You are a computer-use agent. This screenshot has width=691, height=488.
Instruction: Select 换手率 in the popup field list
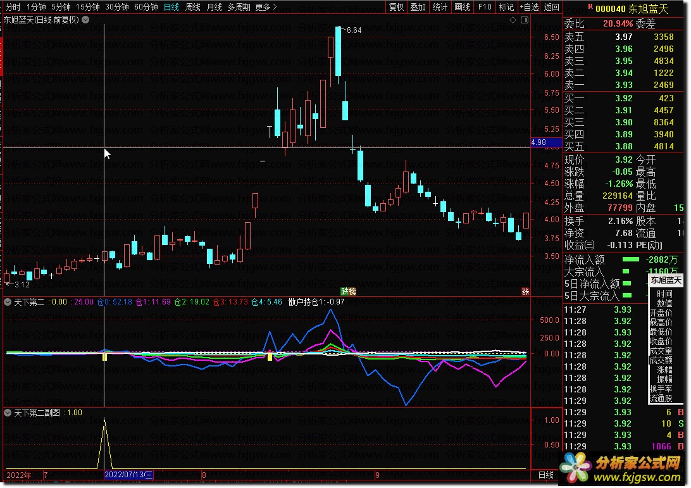pos(661,389)
